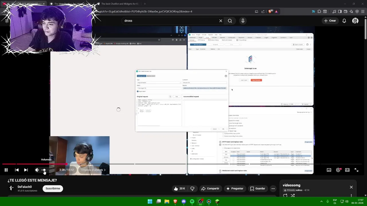This screenshot has width=367, height=206.
Task: Open Brave Rewards triangle icon
Action: (276, 11)
